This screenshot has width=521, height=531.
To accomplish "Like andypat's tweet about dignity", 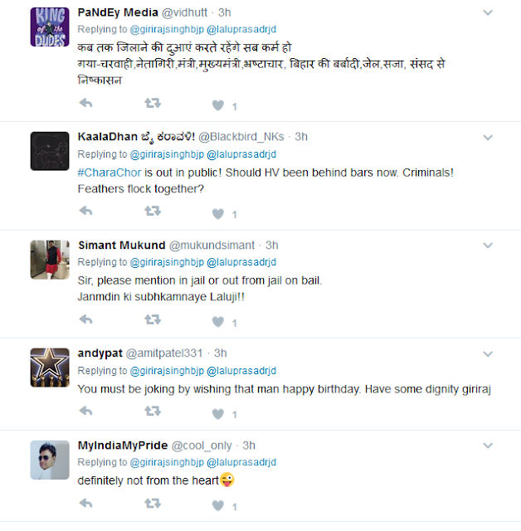I will (x=218, y=412).
